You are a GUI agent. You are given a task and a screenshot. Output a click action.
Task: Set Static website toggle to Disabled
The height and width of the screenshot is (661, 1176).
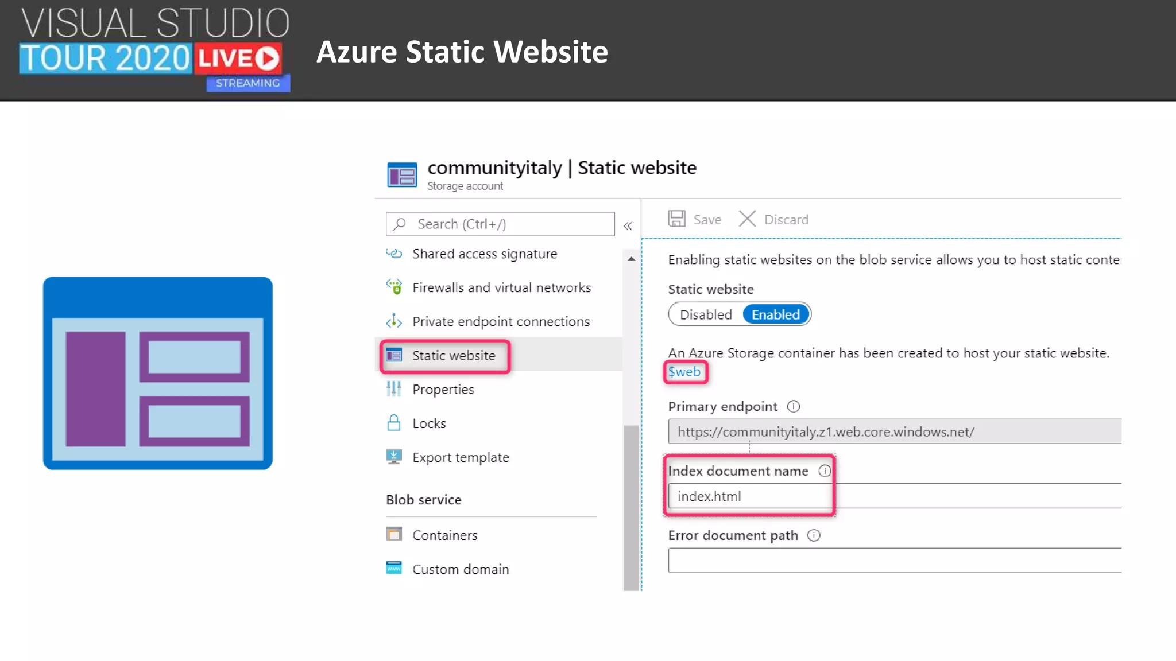point(706,314)
